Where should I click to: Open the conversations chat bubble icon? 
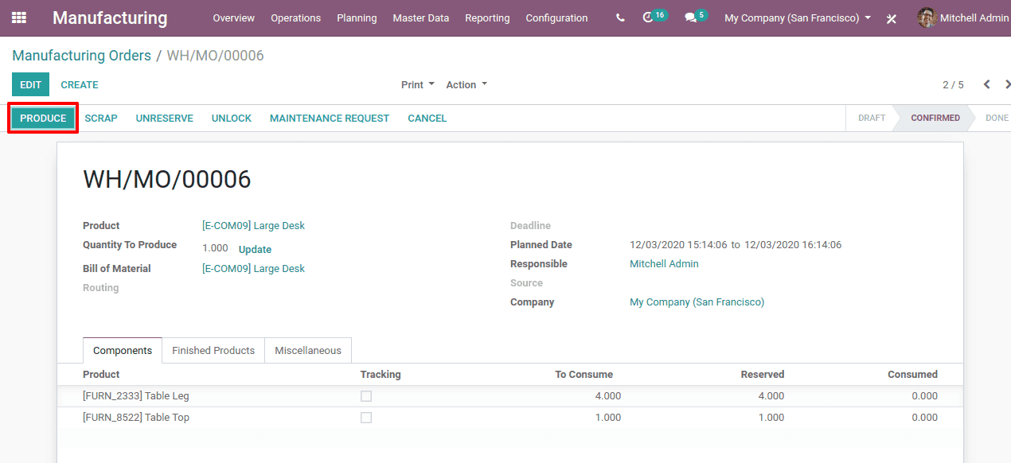click(696, 17)
